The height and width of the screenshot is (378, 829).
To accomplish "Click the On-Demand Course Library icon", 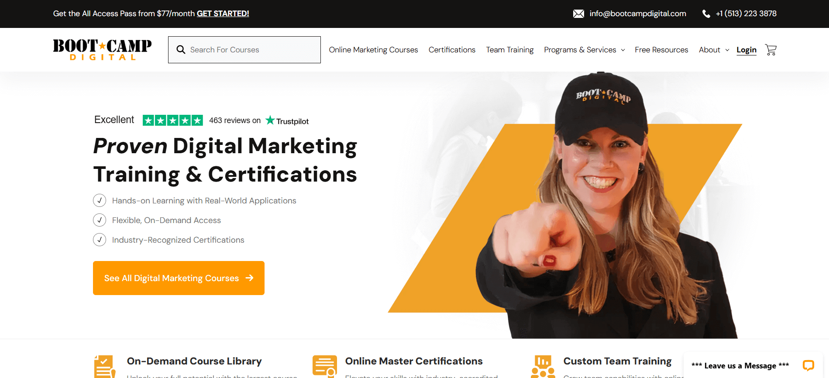I will pos(105,367).
